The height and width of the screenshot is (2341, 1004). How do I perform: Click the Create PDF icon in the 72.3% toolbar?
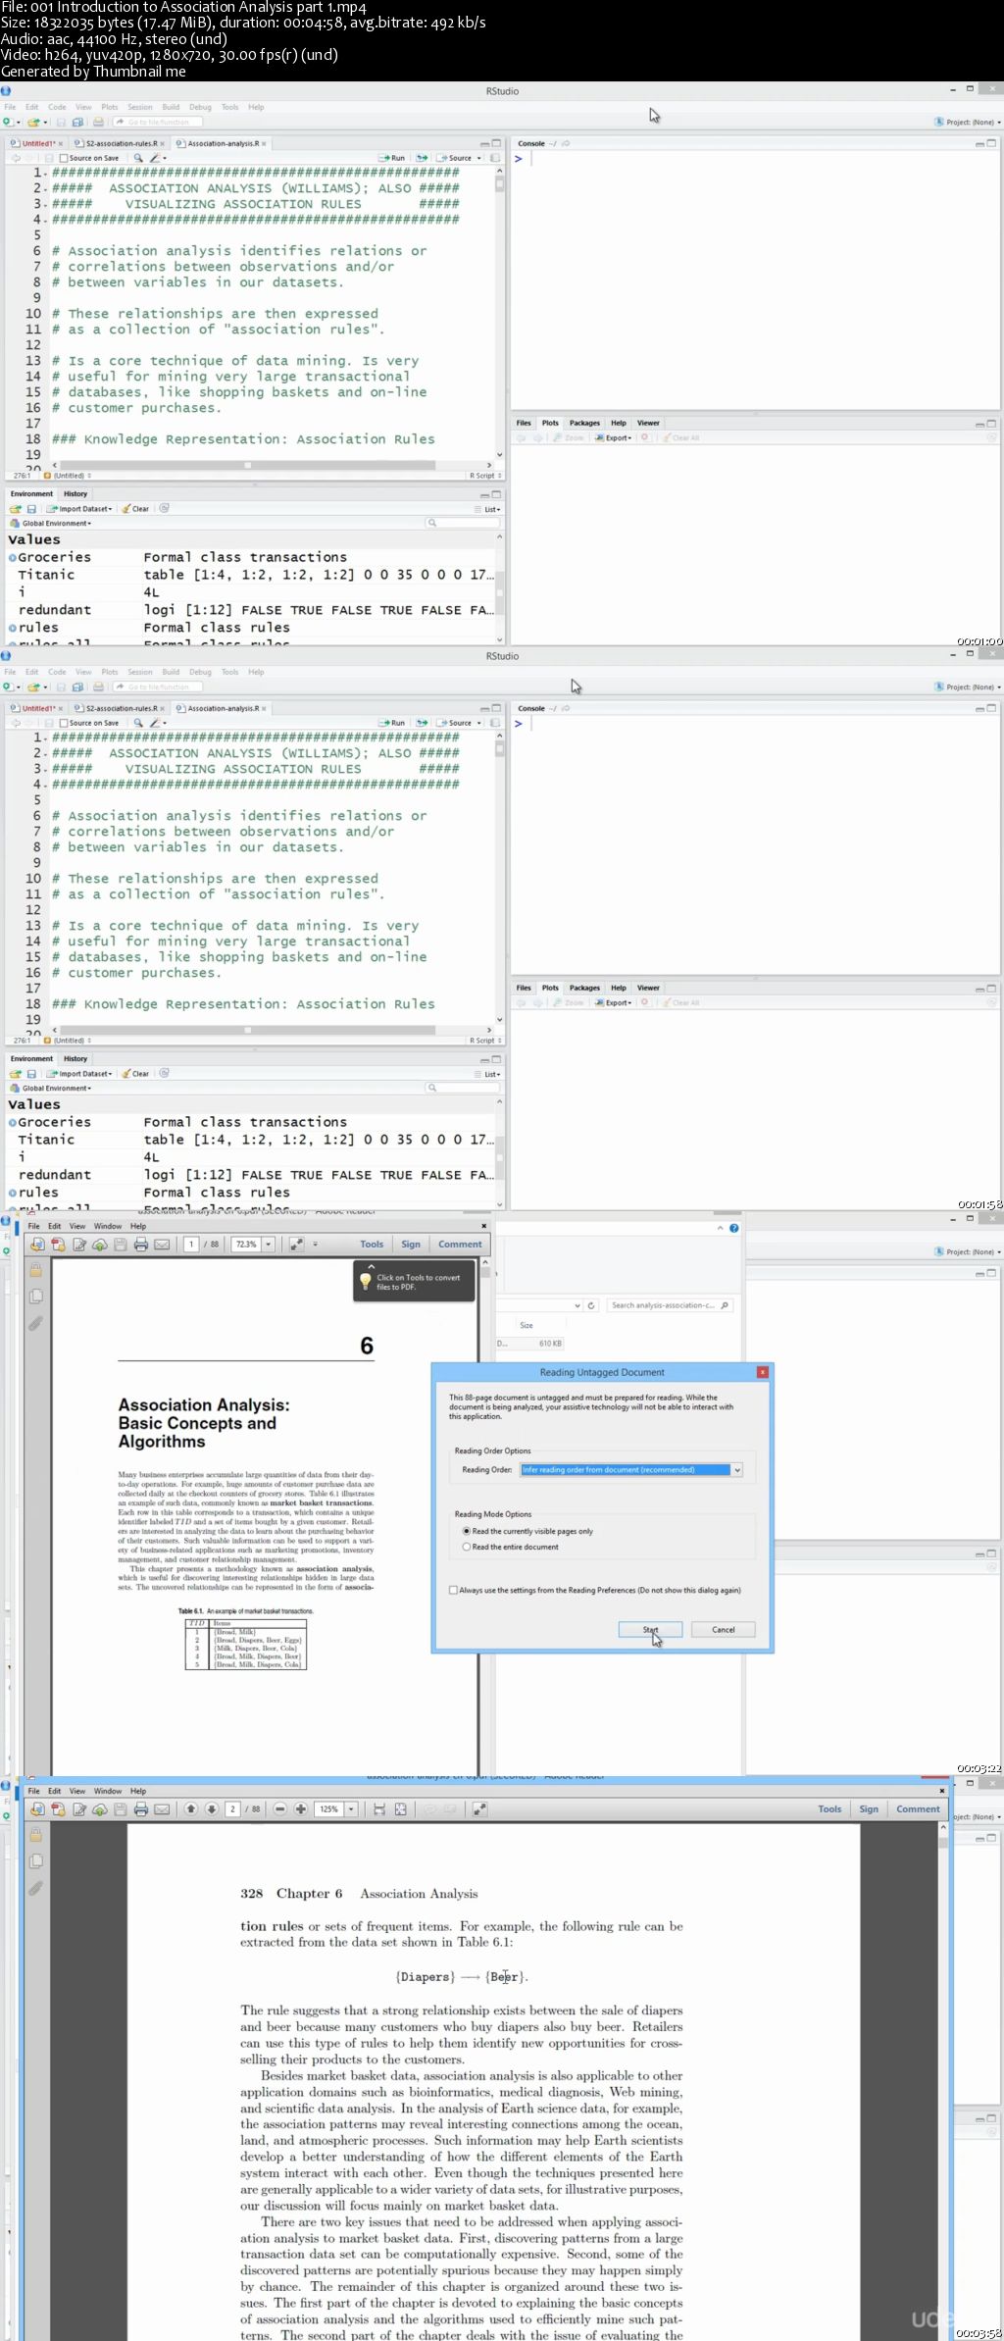58,1244
